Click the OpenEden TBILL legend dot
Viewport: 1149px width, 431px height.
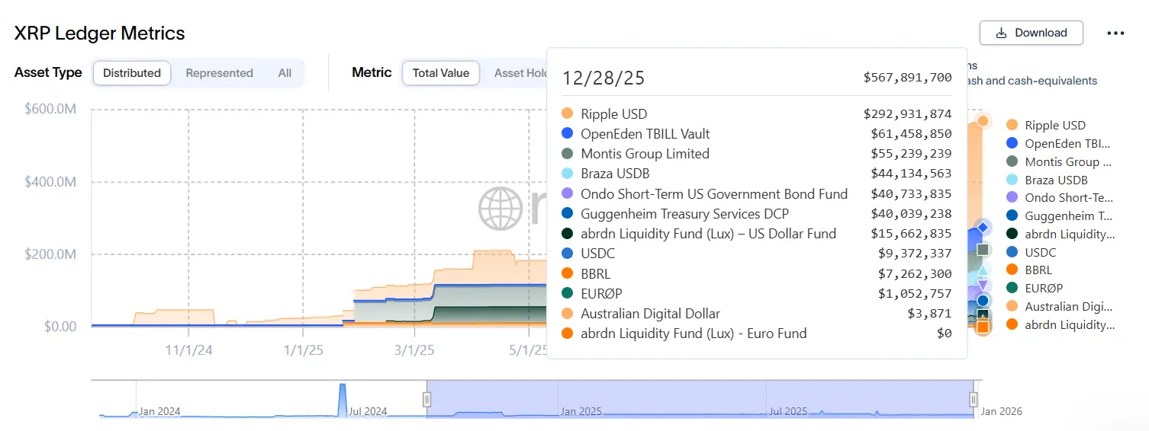(x=1012, y=143)
